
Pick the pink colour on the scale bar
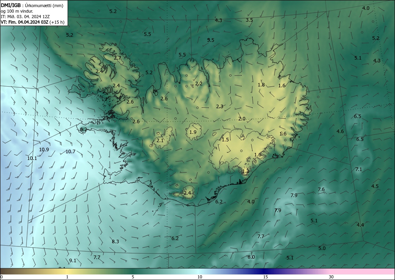tap(363, 271)
